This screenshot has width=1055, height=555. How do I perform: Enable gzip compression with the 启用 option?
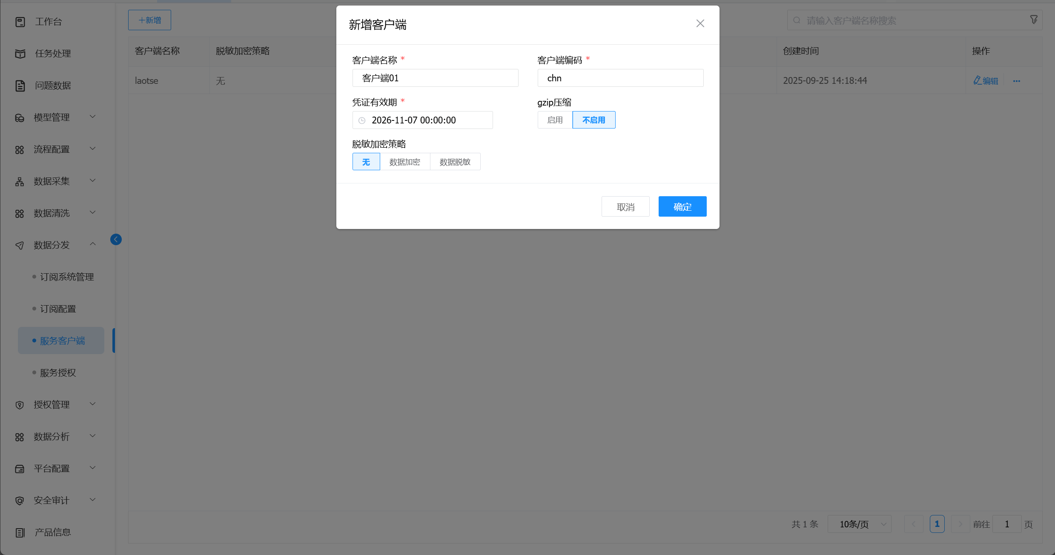pyautogui.click(x=555, y=120)
